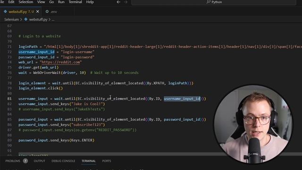Switch to the webstuff.py editor tab
302x170 pixels.
pos(21,11)
